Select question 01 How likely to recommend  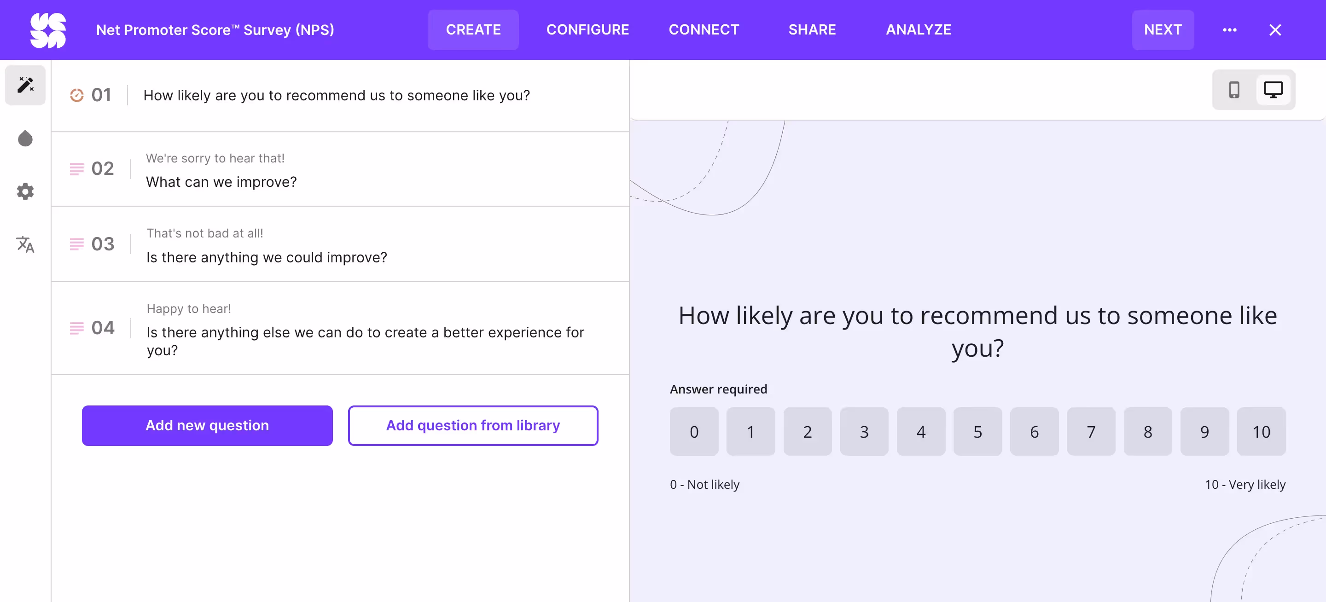(x=340, y=95)
